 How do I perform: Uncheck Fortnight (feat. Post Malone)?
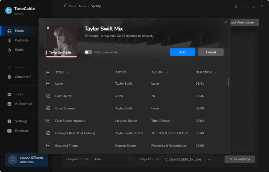point(48,133)
